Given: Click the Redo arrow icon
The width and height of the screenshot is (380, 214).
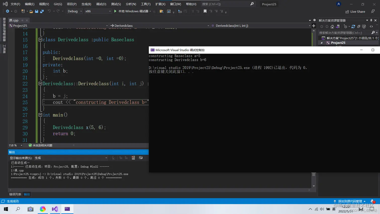Looking at the screenshot, I should click(58, 11).
